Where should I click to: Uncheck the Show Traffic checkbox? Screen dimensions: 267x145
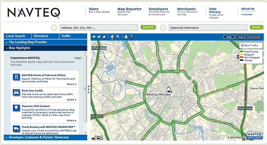tap(242, 45)
